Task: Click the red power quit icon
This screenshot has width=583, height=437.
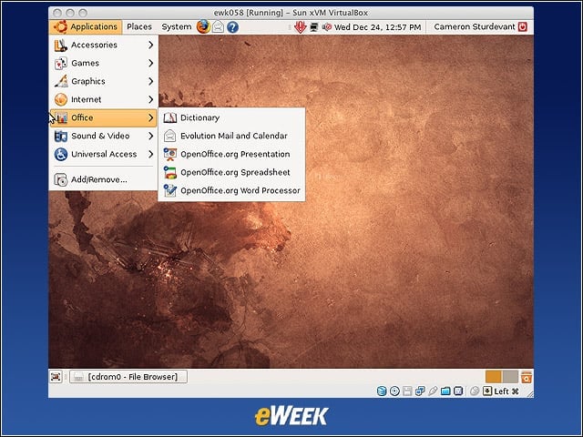Action: click(523, 26)
